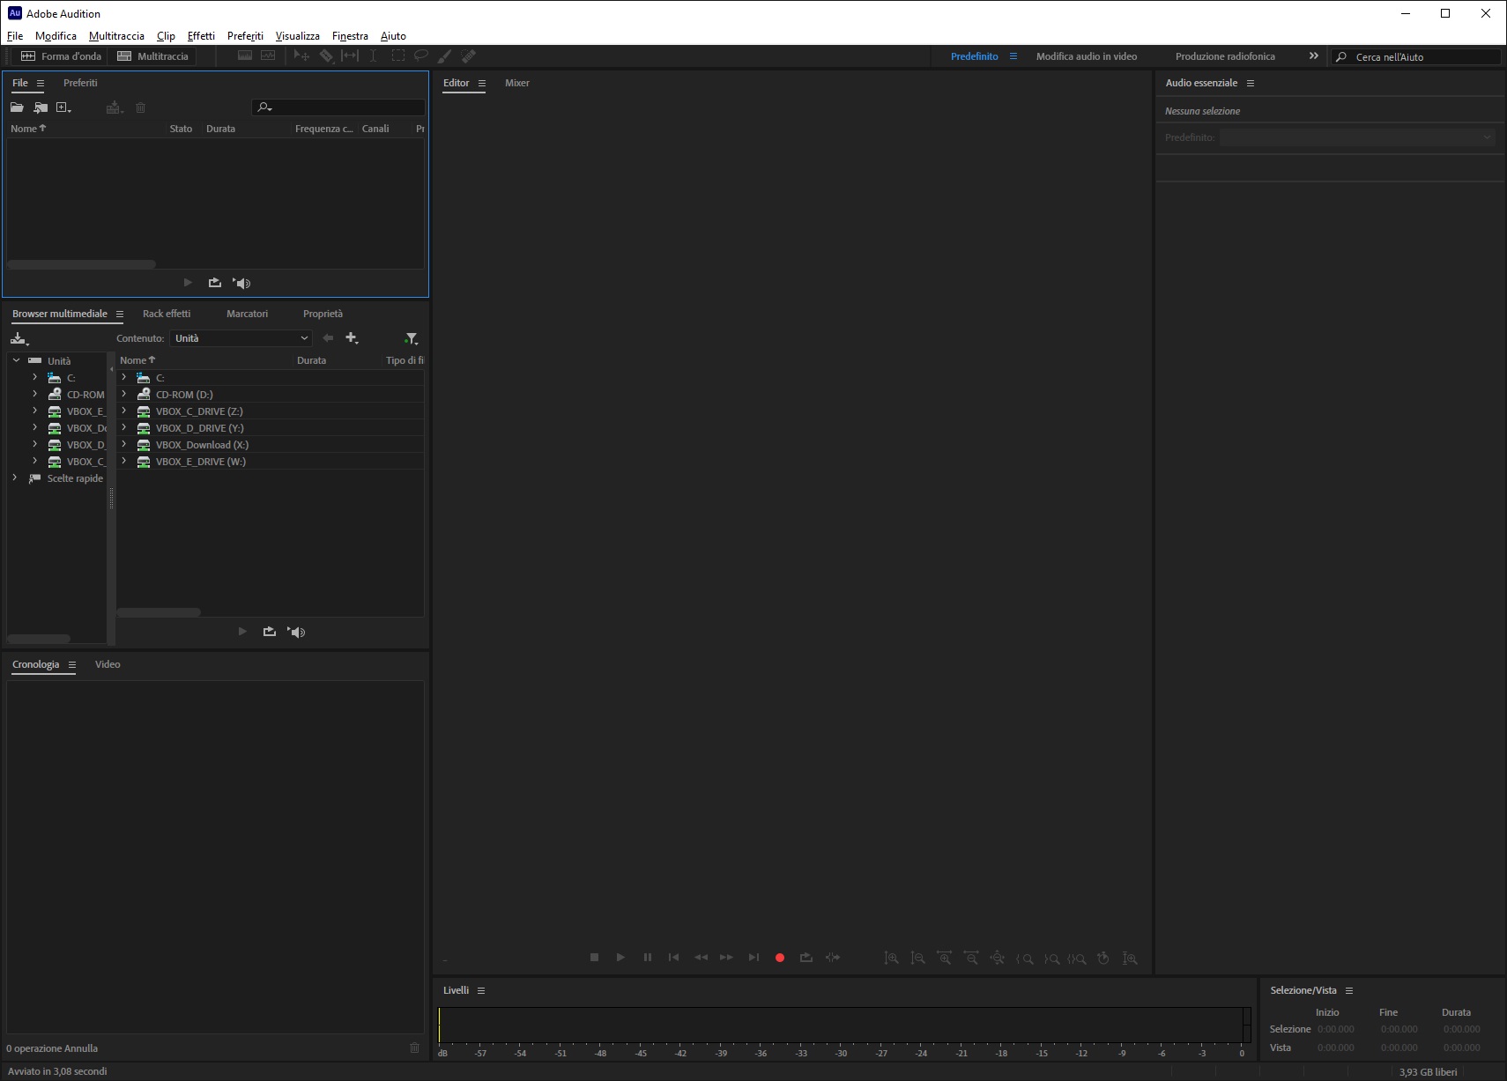Viewport: 1507px width, 1081px height.
Task: Show more workspaces with double chevron
Action: (x=1314, y=56)
